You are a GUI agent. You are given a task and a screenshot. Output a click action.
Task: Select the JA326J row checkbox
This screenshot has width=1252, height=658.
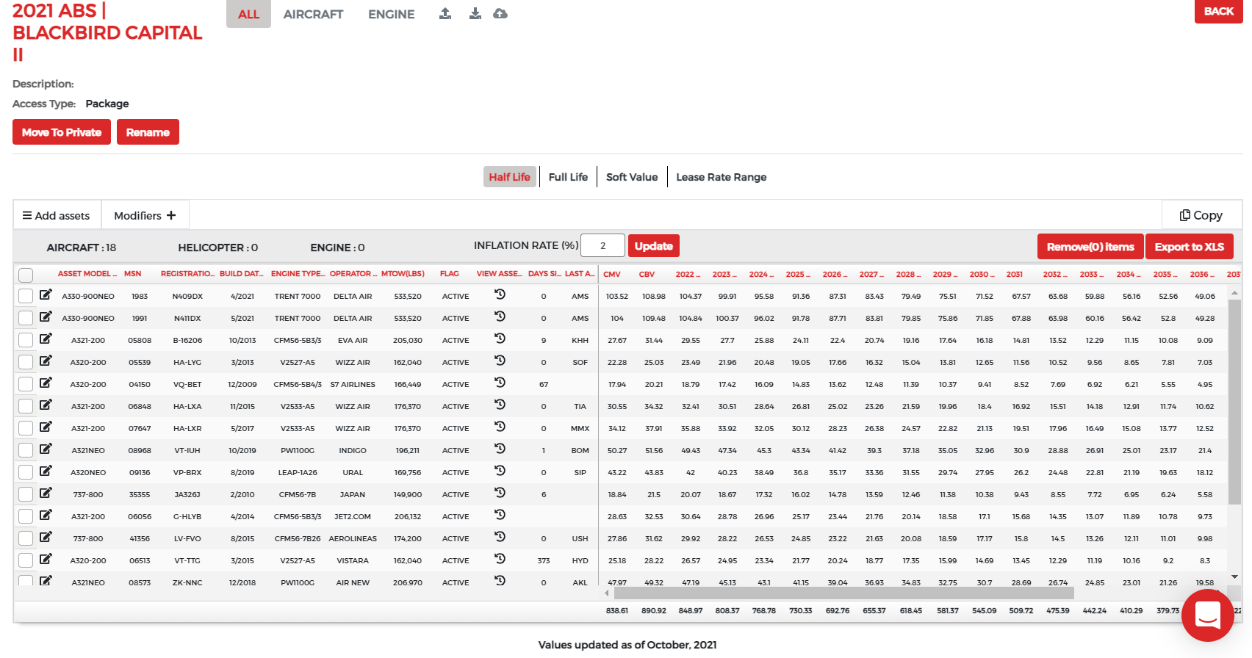coord(26,494)
